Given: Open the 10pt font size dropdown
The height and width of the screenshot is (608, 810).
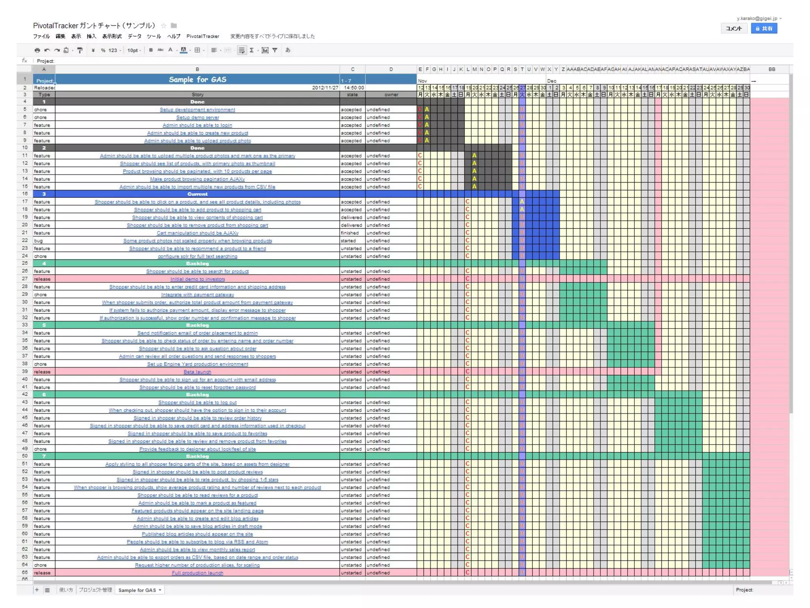Looking at the screenshot, I should coord(134,50).
